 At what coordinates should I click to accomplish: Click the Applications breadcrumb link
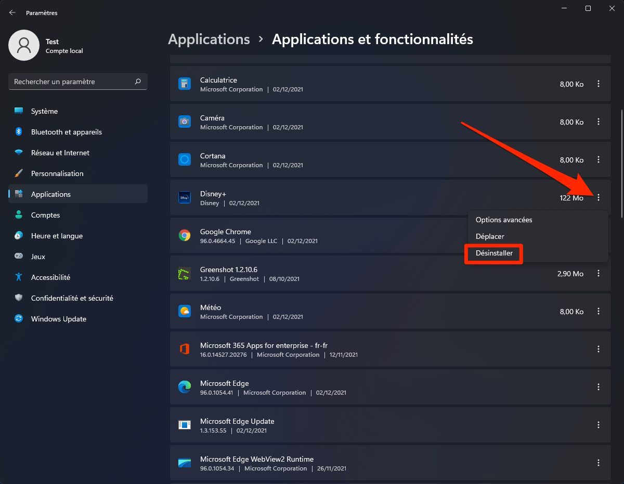pos(209,39)
